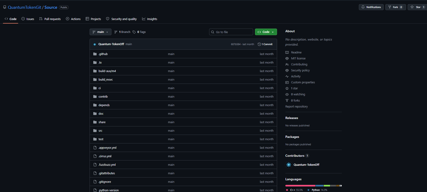Click the file icon beside .gitignore
This screenshot has height=192, width=427.
click(95, 182)
